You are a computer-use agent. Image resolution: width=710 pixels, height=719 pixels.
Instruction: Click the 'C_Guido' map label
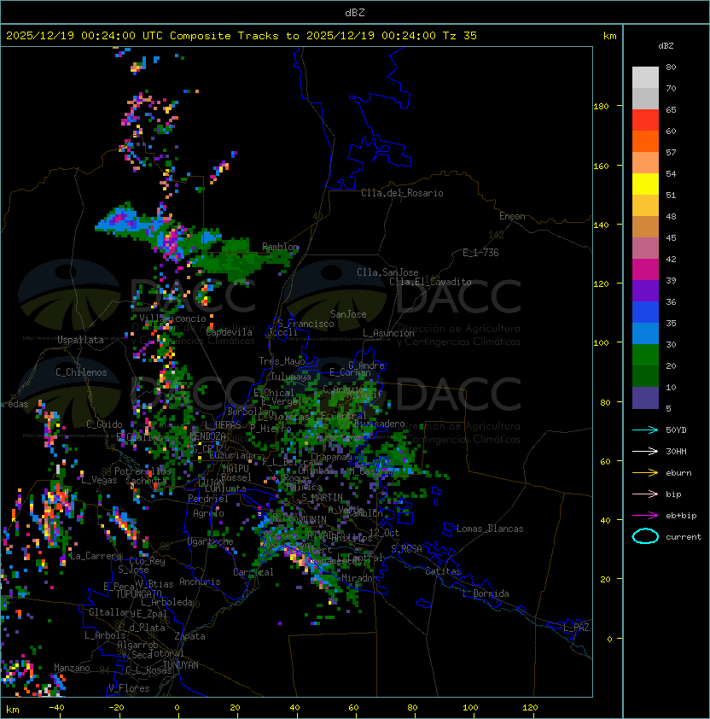pyautogui.click(x=104, y=424)
